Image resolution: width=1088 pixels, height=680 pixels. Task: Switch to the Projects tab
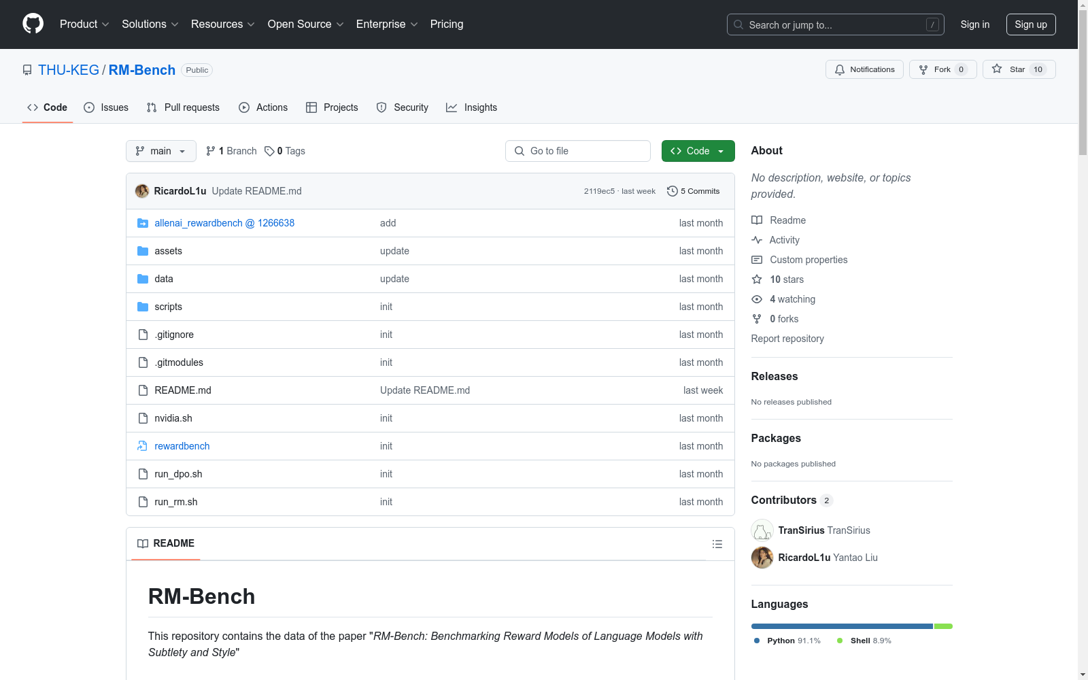pos(332,107)
